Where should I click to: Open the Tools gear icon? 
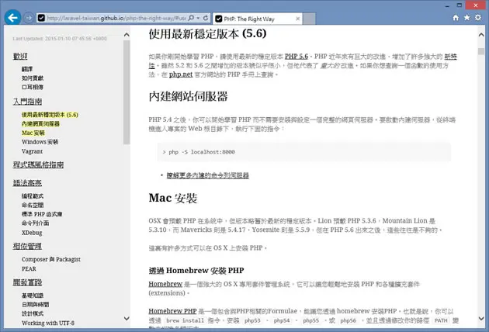click(x=478, y=18)
